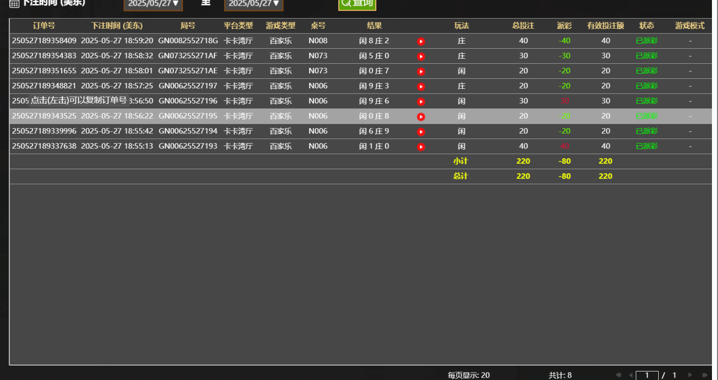Click the replay icon on the 闲 6 庄 9 row
This screenshot has width=718, height=380.
(421, 131)
